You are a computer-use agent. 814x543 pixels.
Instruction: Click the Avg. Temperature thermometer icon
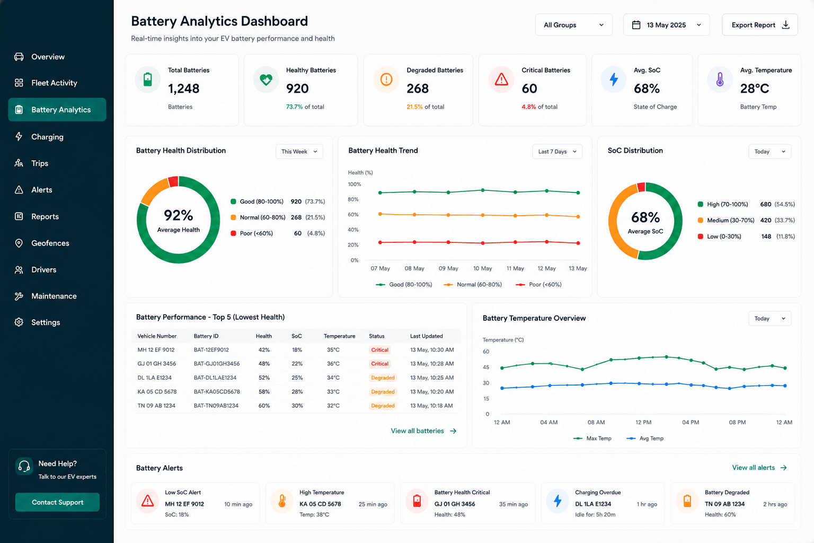click(x=720, y=80)
